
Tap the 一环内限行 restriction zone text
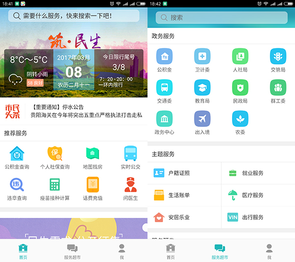point(111,85)
